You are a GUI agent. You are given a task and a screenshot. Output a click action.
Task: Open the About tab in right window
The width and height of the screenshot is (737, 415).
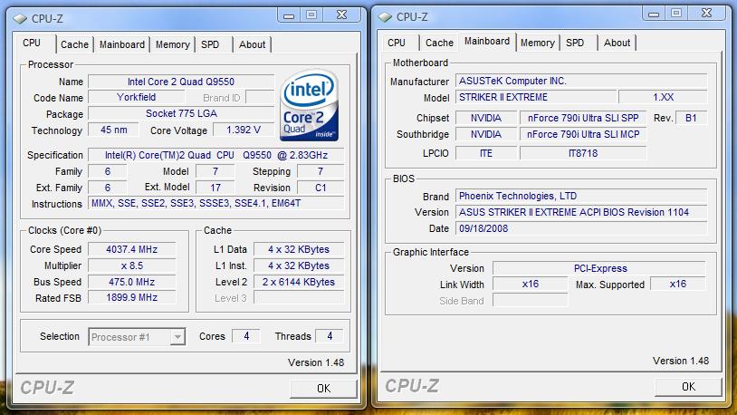(617, 43)
